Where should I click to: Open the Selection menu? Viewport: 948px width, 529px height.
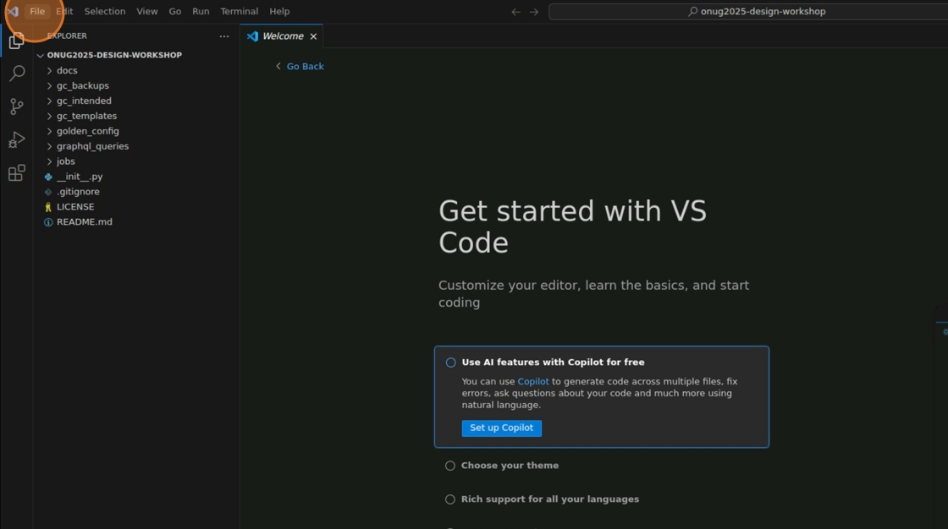(x=105, y=12)
